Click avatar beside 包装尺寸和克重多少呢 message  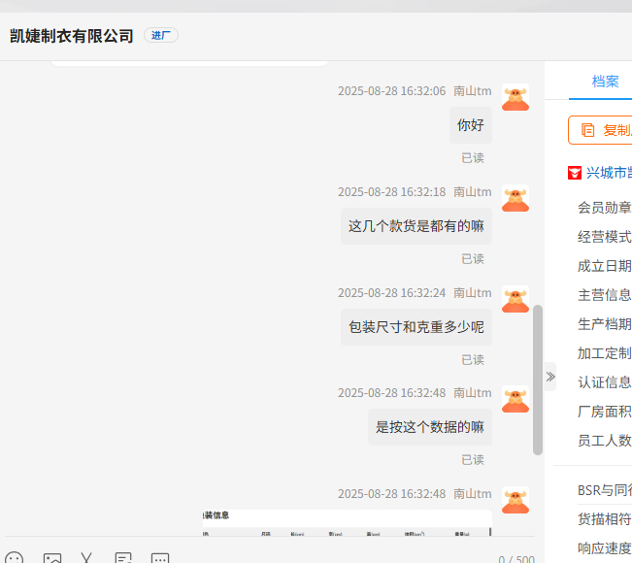click(x=516, y=299)
